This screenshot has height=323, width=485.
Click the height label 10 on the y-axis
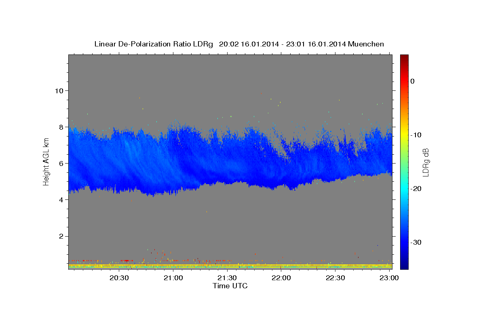pos(60,90)
